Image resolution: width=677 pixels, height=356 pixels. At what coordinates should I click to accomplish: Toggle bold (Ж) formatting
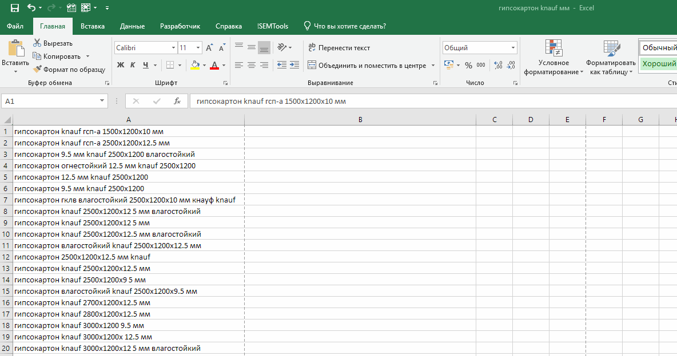click(x=121, y=65)
